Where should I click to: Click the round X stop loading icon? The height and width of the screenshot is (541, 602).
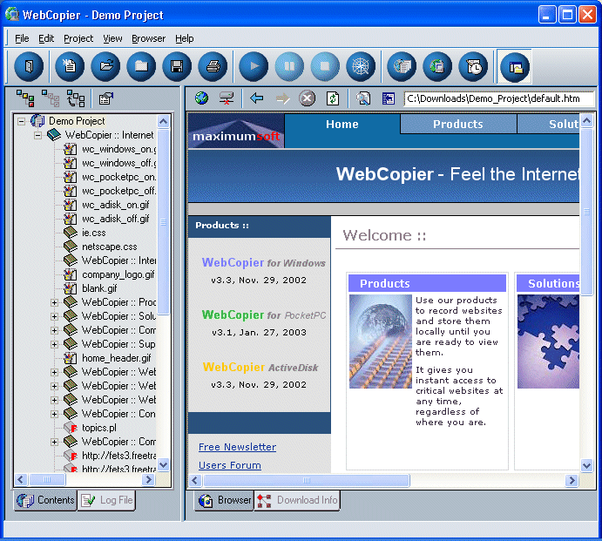click(x=308, y=98)
